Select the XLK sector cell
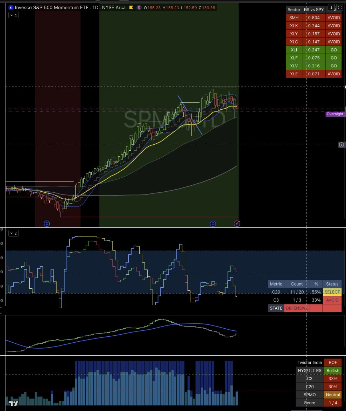 tap(294, 26)
